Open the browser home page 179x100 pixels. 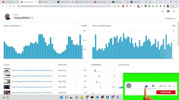tap(14, 6)
